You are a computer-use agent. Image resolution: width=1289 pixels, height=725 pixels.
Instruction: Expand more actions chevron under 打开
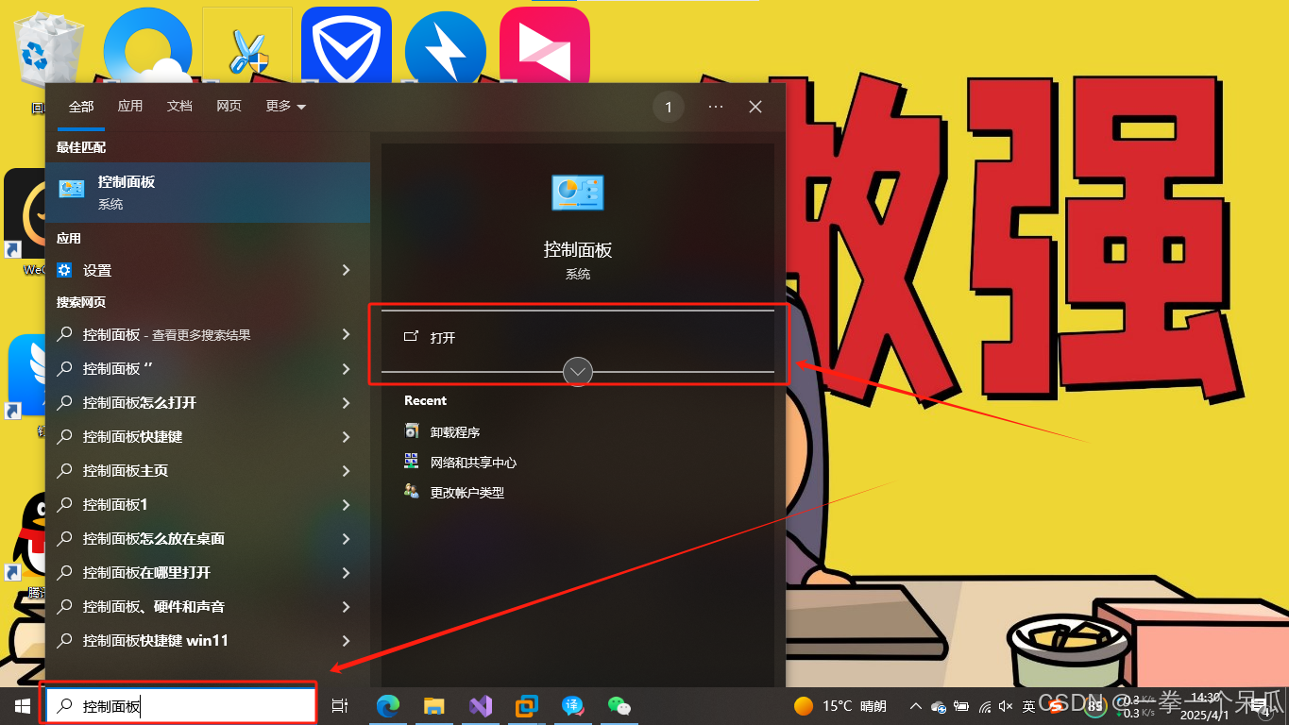[578, 372]
